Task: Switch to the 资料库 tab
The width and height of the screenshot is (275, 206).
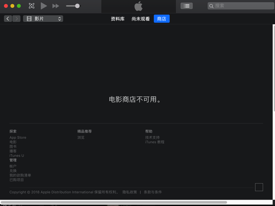Action: tap(117, 19)
